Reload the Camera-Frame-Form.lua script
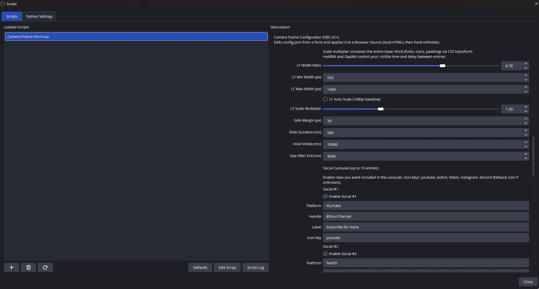The height and width of the screenshot is (289, 539). [45, 267]
